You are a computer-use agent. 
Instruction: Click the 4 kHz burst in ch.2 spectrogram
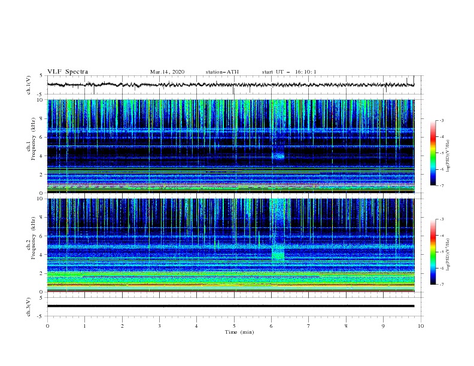tap(278, 254)
